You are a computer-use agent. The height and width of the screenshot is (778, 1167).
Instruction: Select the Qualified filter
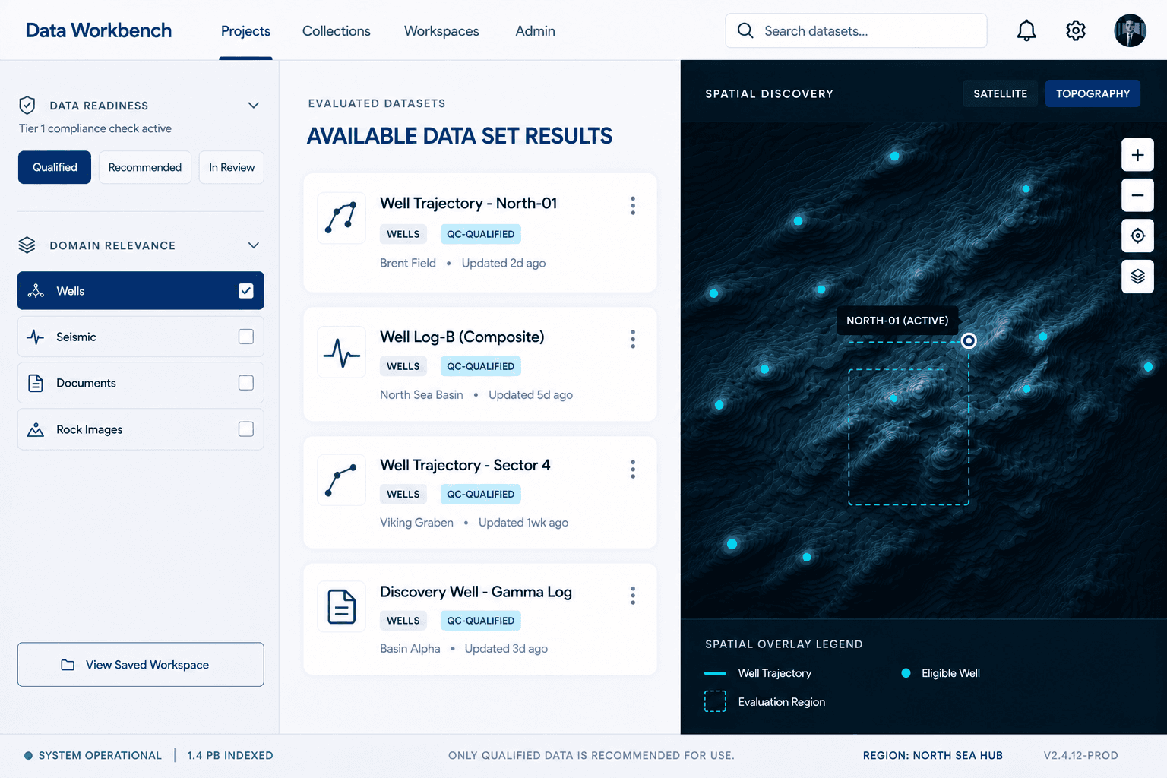55,167
